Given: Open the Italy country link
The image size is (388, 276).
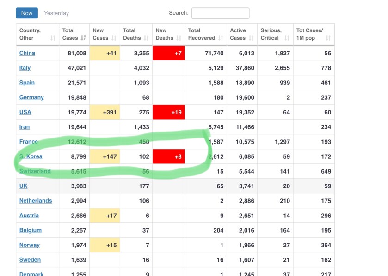Looking at the screenshot, I should coord(25,68).
